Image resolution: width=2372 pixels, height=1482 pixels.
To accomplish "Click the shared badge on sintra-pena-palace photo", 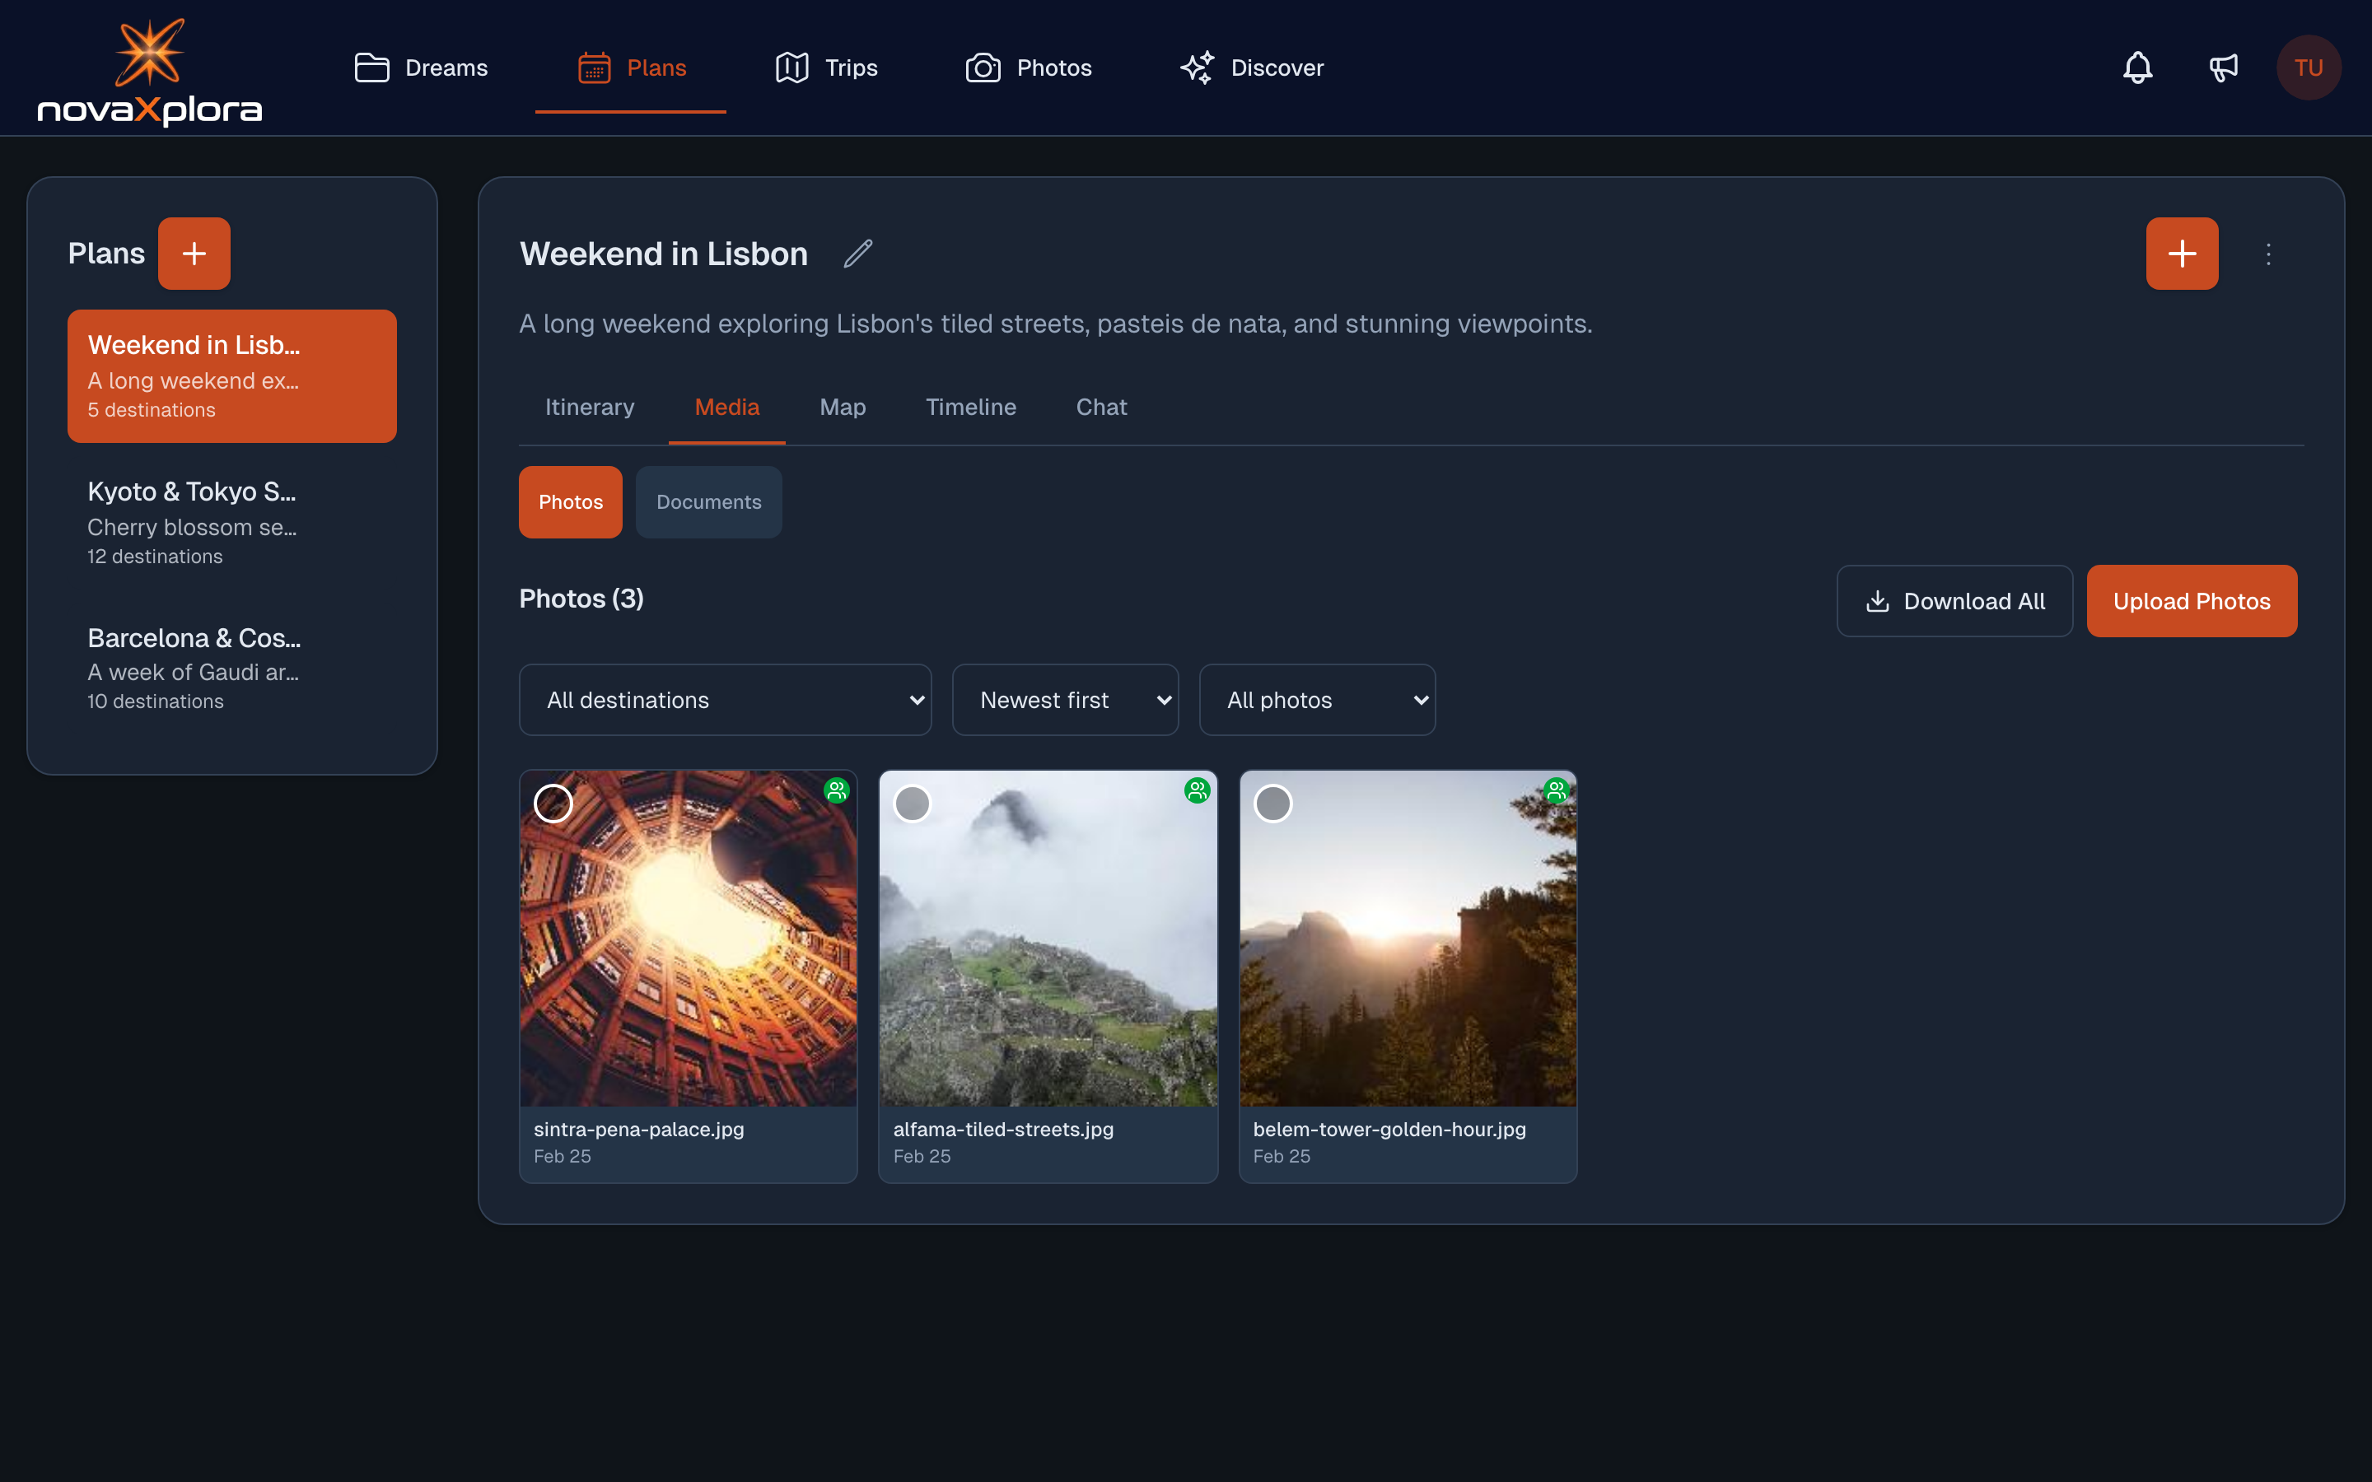I will 836,790.
